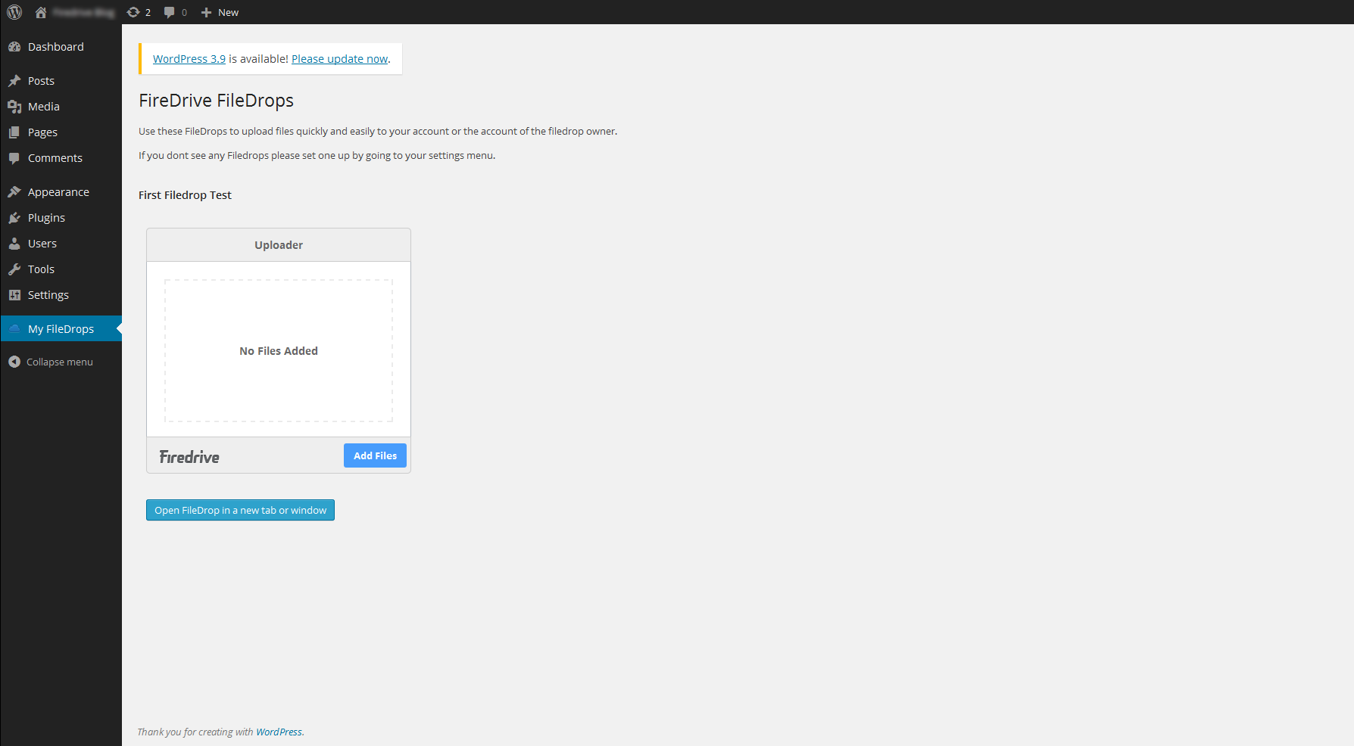Viewport: 1354px width, 746px height.
Task: Open Media menu item
Action: click(61, 107)
